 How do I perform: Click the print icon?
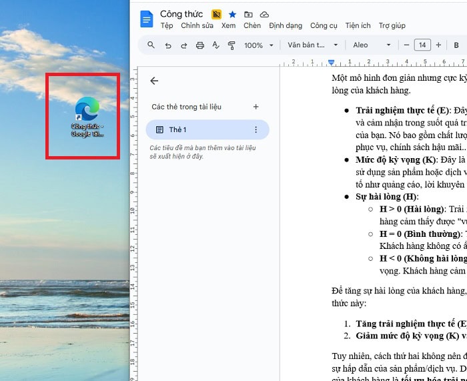click(x=199, y=45)
